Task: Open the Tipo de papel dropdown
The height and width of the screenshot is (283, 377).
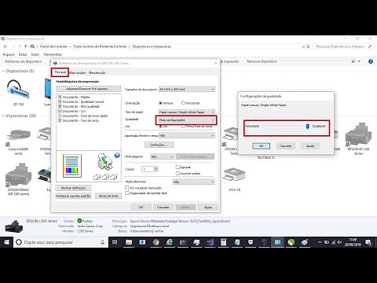Action: 187,112
